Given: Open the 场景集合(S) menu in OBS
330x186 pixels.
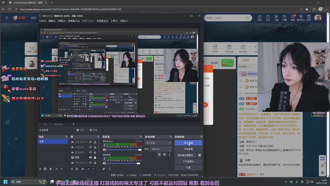Looking at the screenshot, I should pos(102,21).
